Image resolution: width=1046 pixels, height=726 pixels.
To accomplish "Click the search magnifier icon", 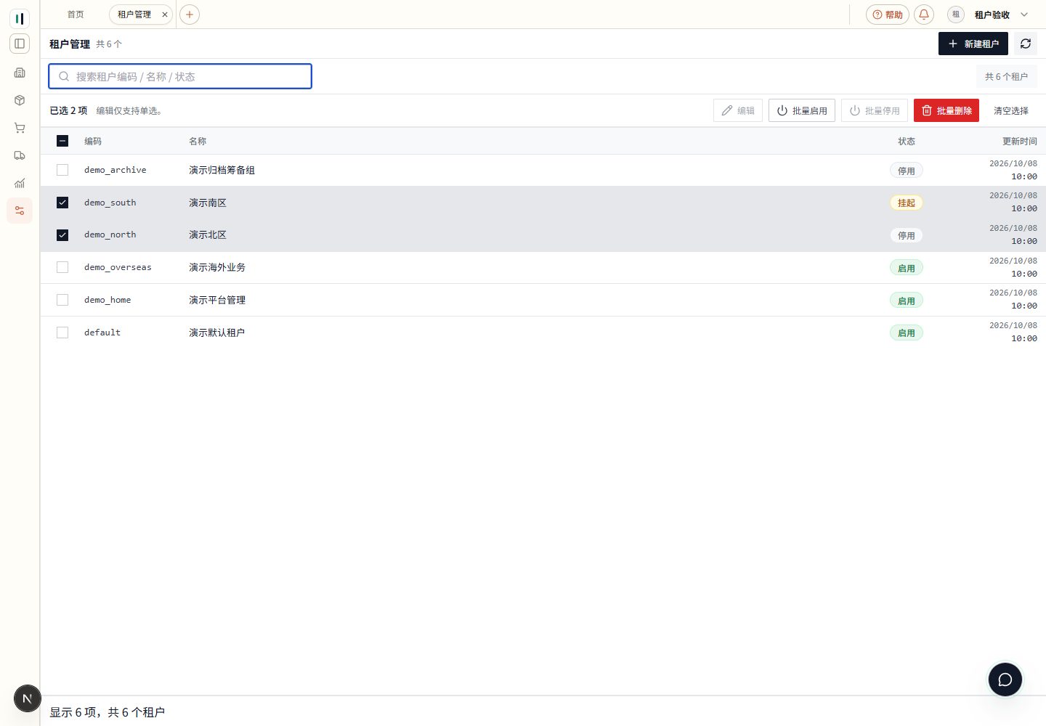I will 64,76.
